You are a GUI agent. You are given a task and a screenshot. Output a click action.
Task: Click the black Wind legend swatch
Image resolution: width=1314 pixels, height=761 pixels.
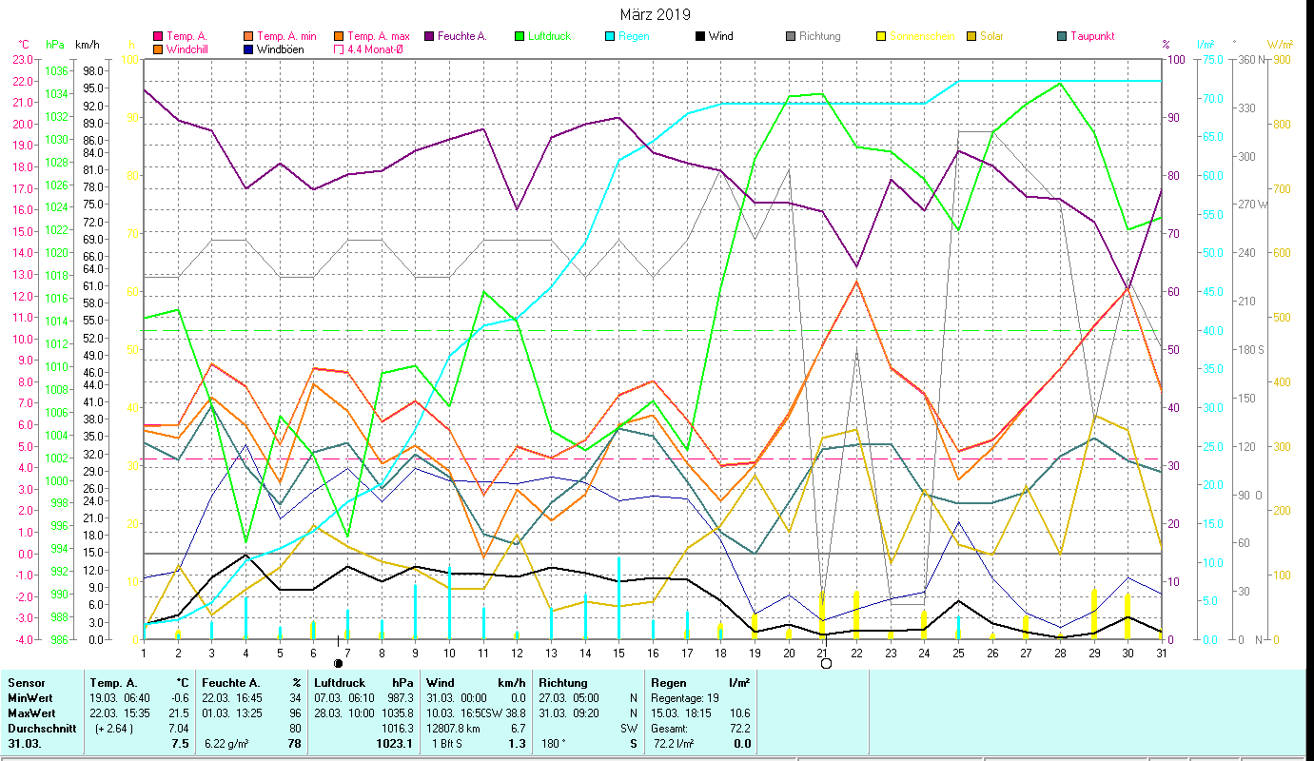point(700,36)
